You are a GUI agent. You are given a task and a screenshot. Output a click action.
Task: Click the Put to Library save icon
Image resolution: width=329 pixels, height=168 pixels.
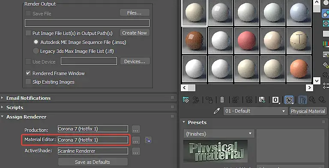pyautogui.click(x=262, y=100)
